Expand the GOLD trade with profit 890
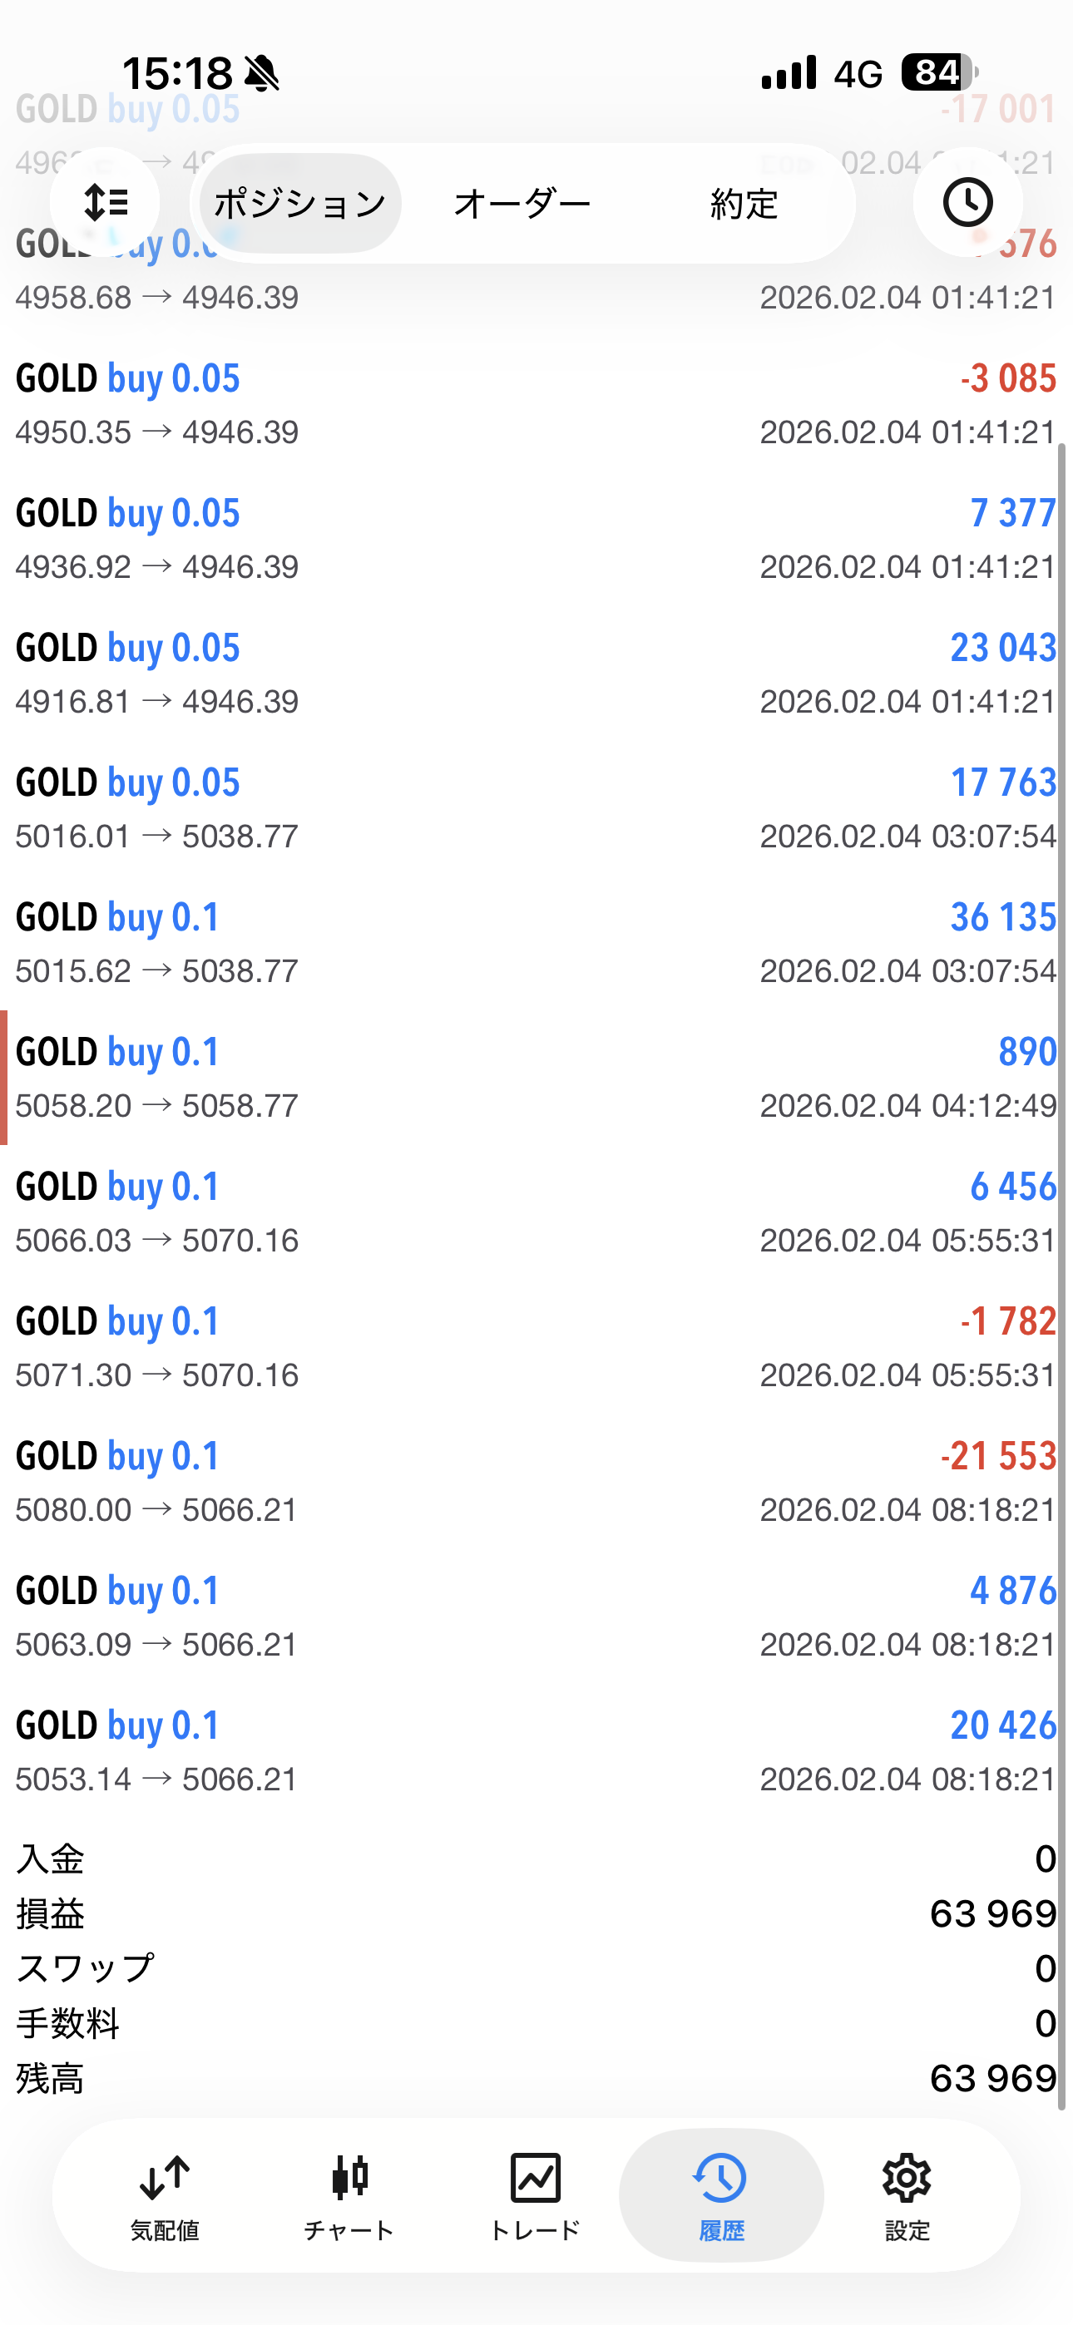Viewport: 1073px width, 2325px height. pos(536,1078)
